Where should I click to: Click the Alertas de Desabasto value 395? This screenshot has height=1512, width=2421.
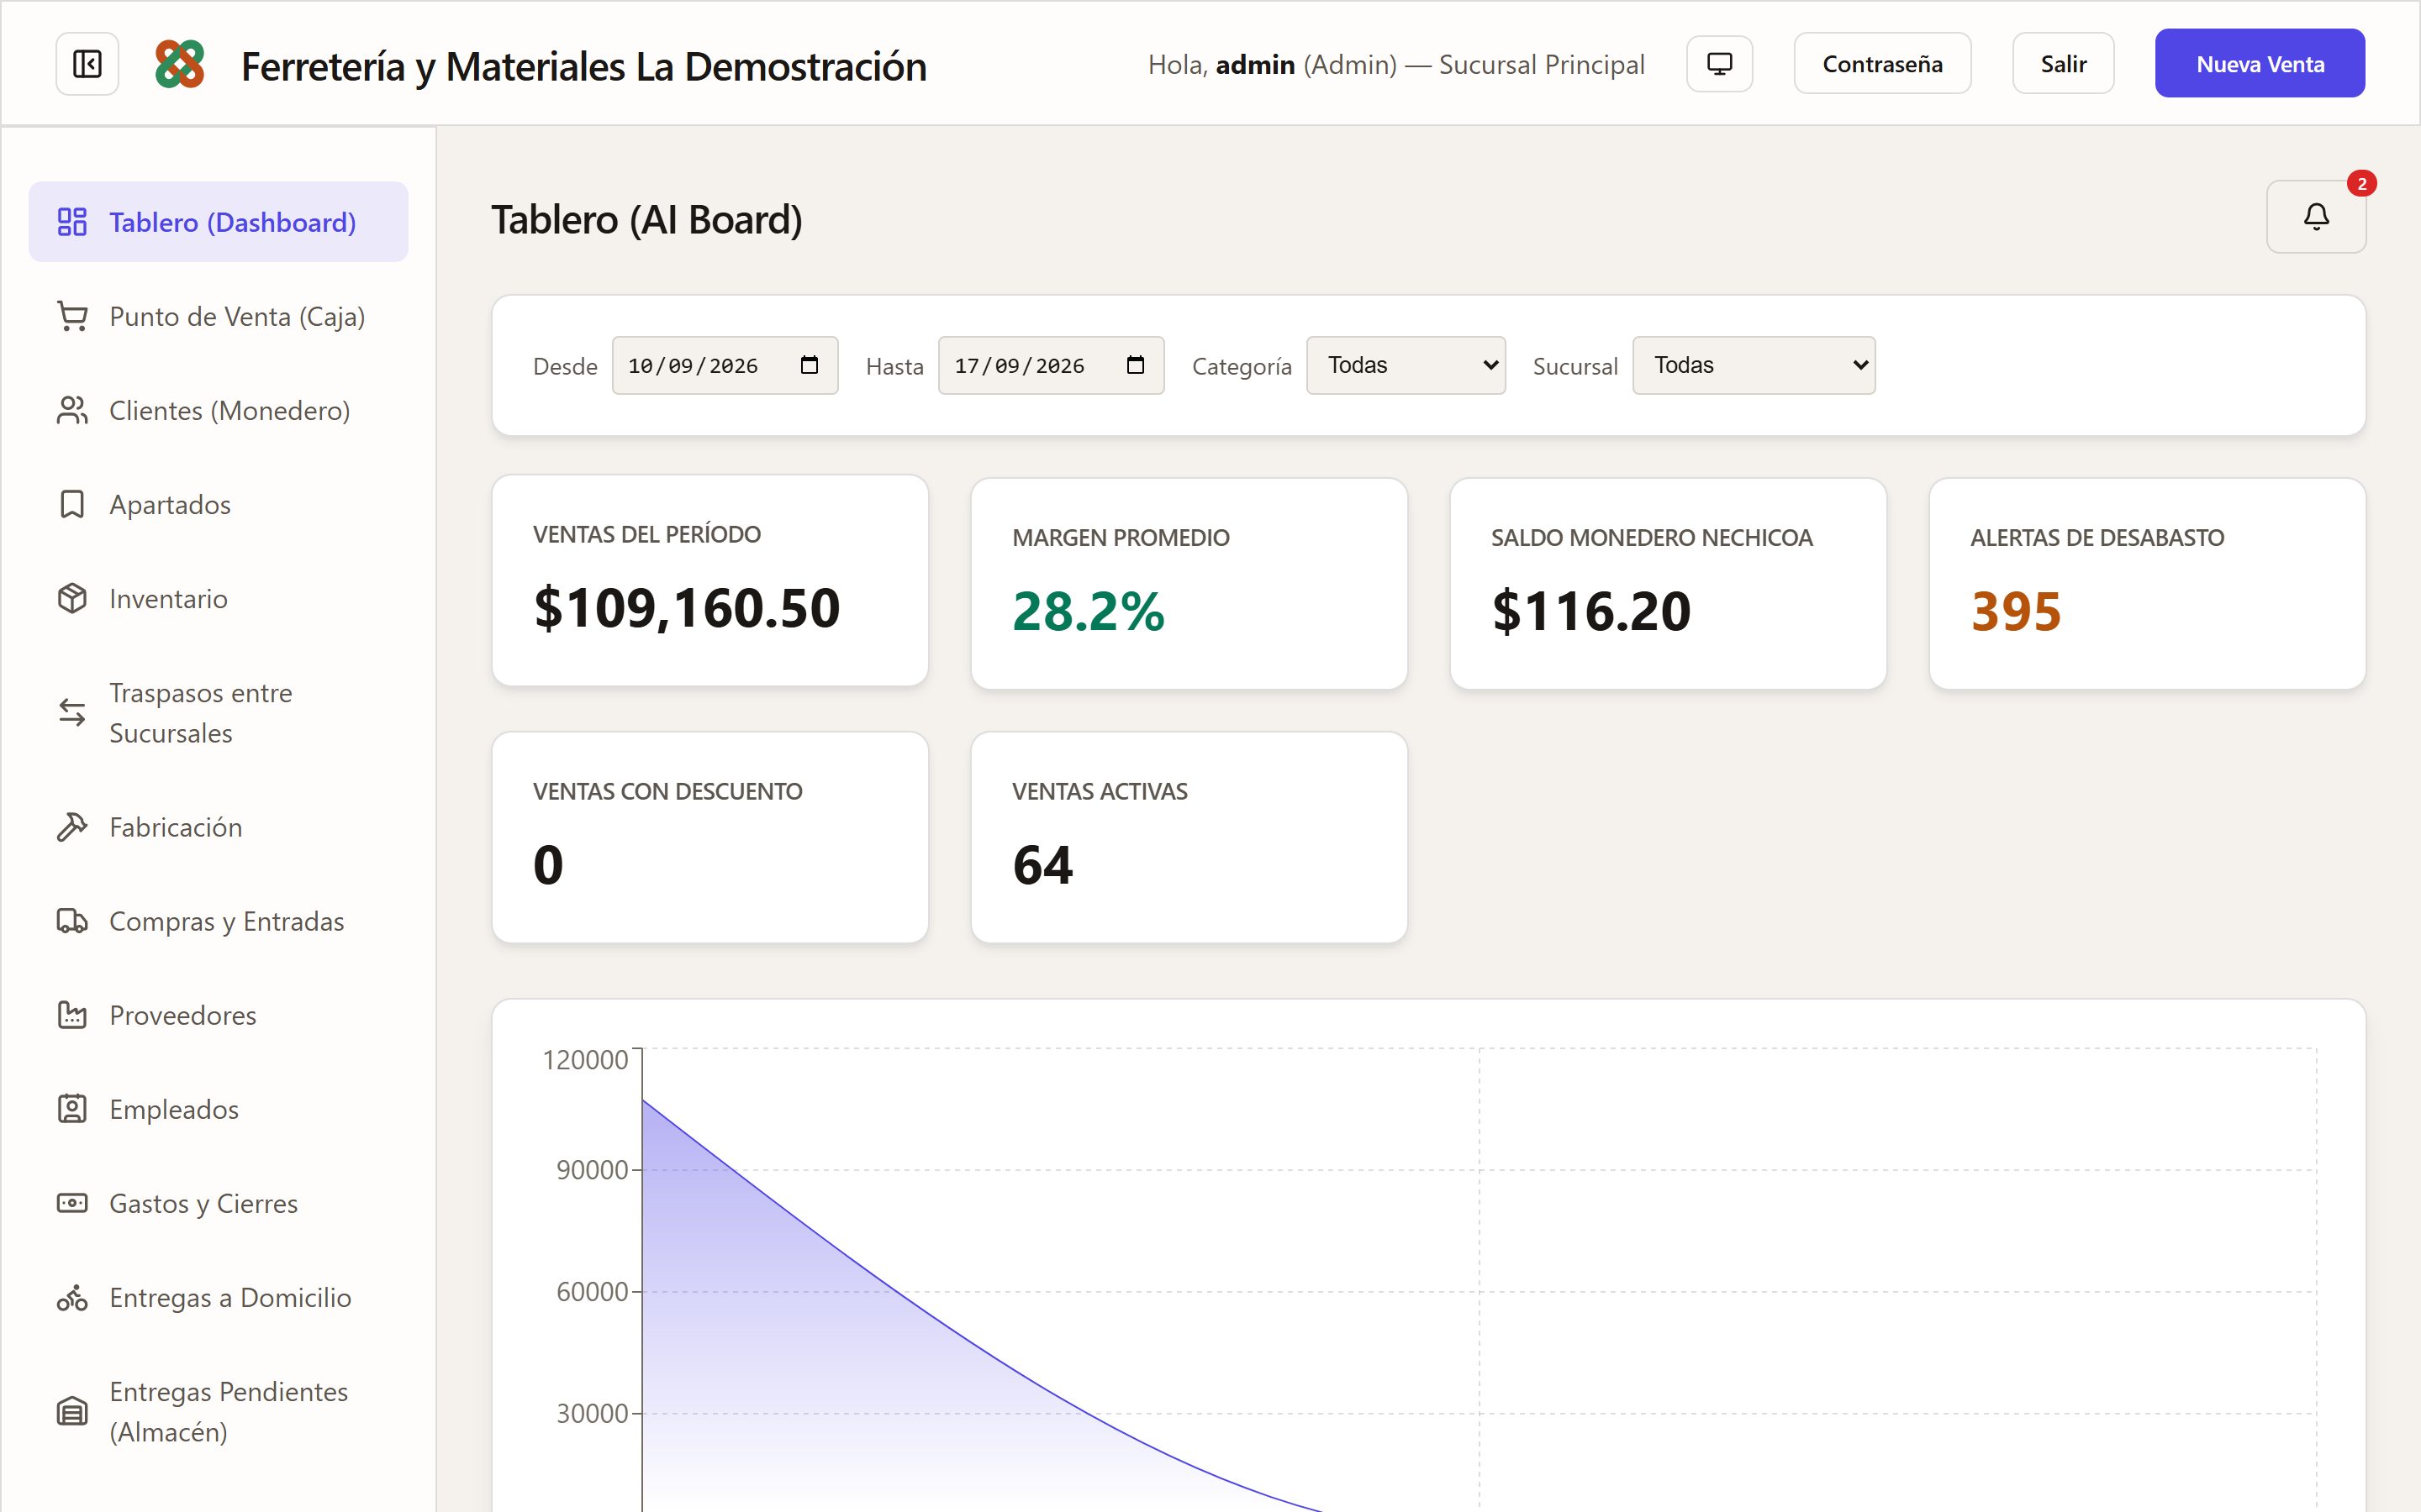[x=2016, y=611]
